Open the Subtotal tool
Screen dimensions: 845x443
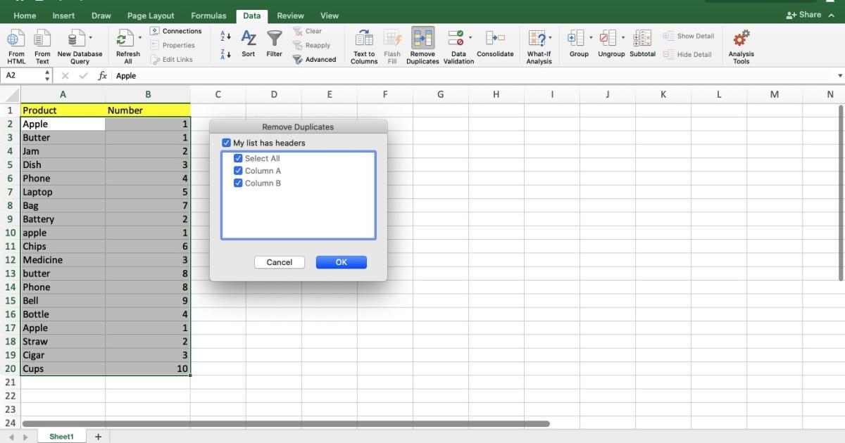pyautogui.click(x=642, y=44)
